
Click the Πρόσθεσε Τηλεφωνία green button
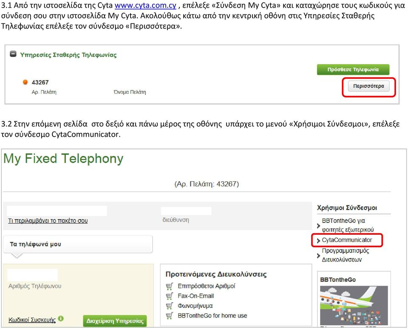point(353,69)
